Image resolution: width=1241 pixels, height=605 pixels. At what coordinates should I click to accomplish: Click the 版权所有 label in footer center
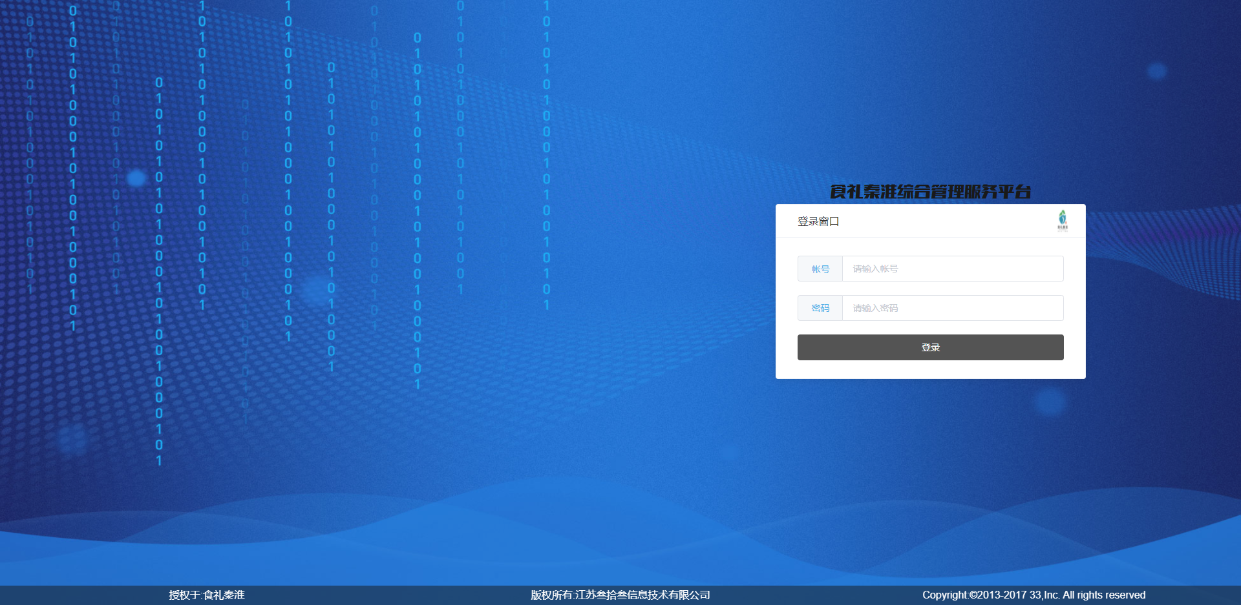click(x=551, y=595)
